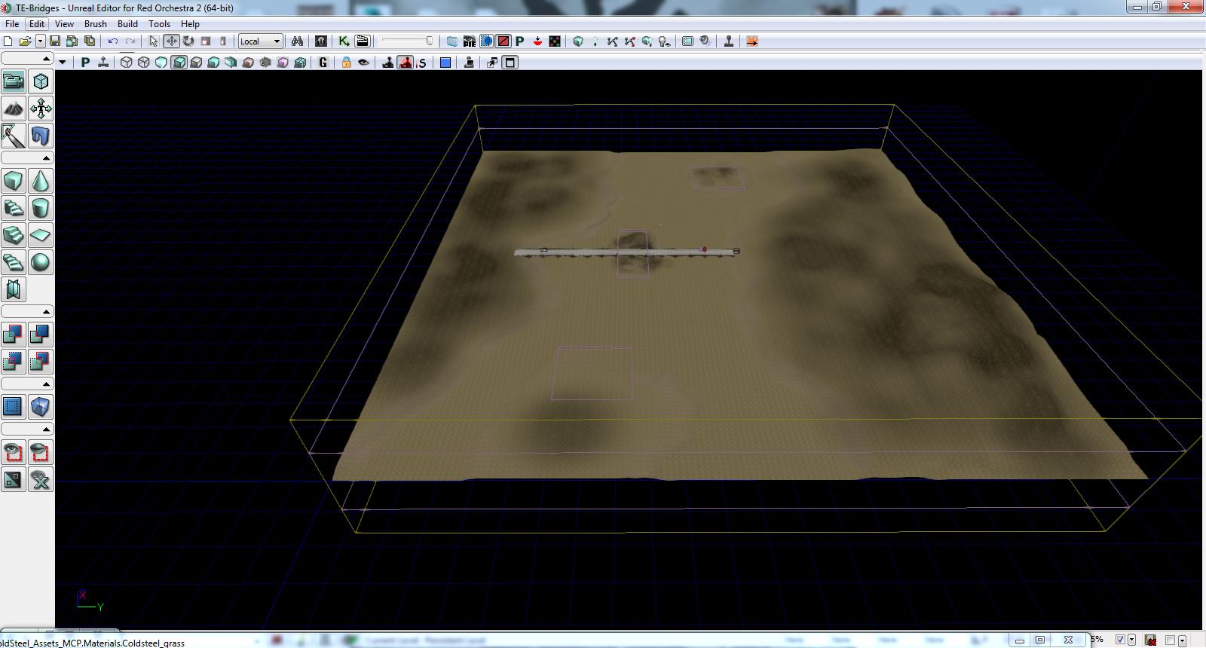Toggle the Lit view mode
This screenshot has height=648, width=1206.
point(179,63)
